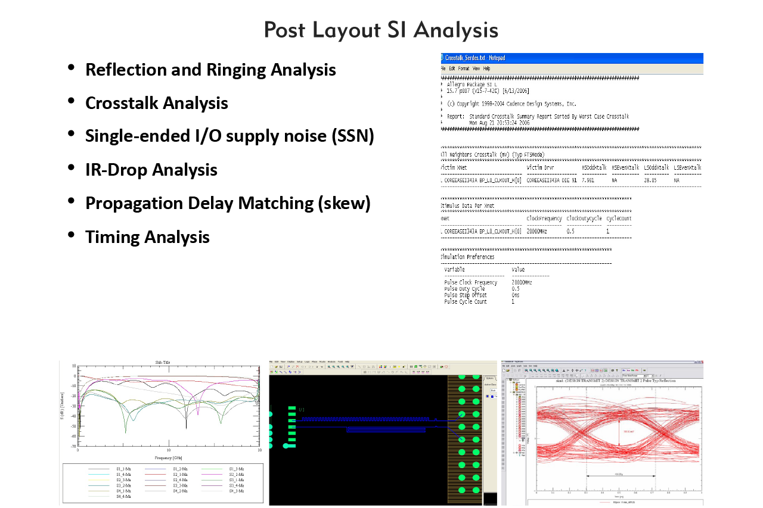Click the eye diagram plot title text
Image resolution: width=763 pixels, height=508 pixels.
pyautogui.click(x=616, y=381)
